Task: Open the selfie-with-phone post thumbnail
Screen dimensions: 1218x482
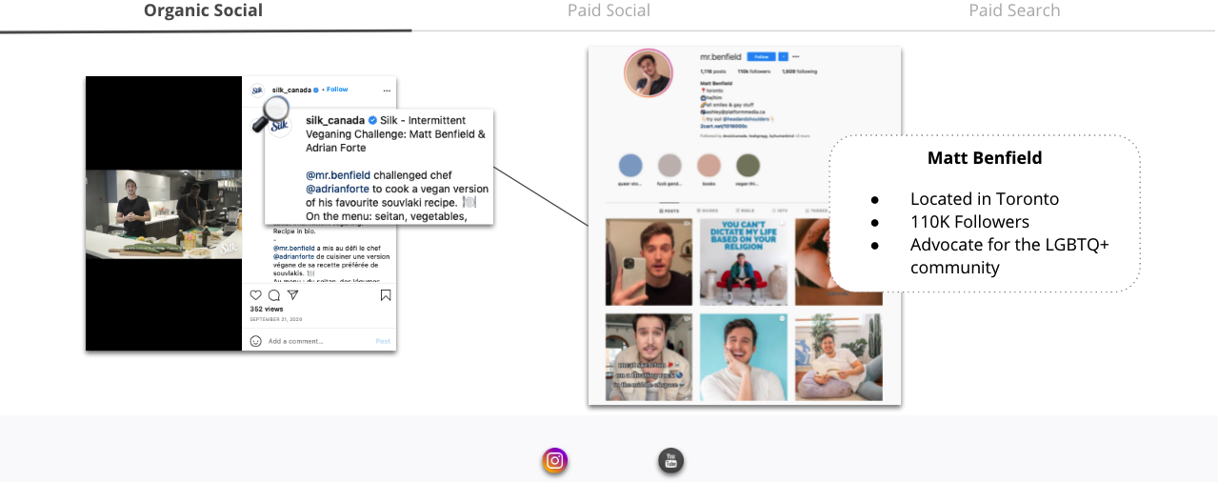Action: (649, 262)
